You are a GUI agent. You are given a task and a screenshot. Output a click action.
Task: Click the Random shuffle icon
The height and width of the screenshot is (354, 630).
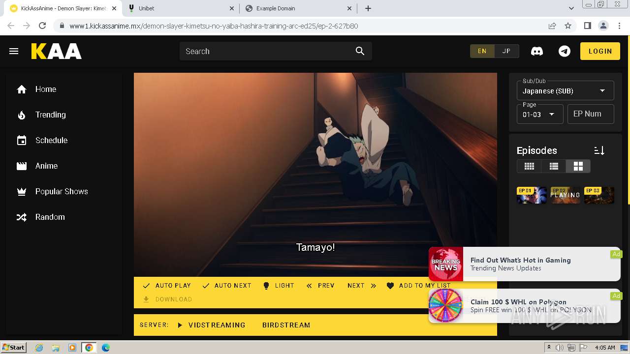22,217
